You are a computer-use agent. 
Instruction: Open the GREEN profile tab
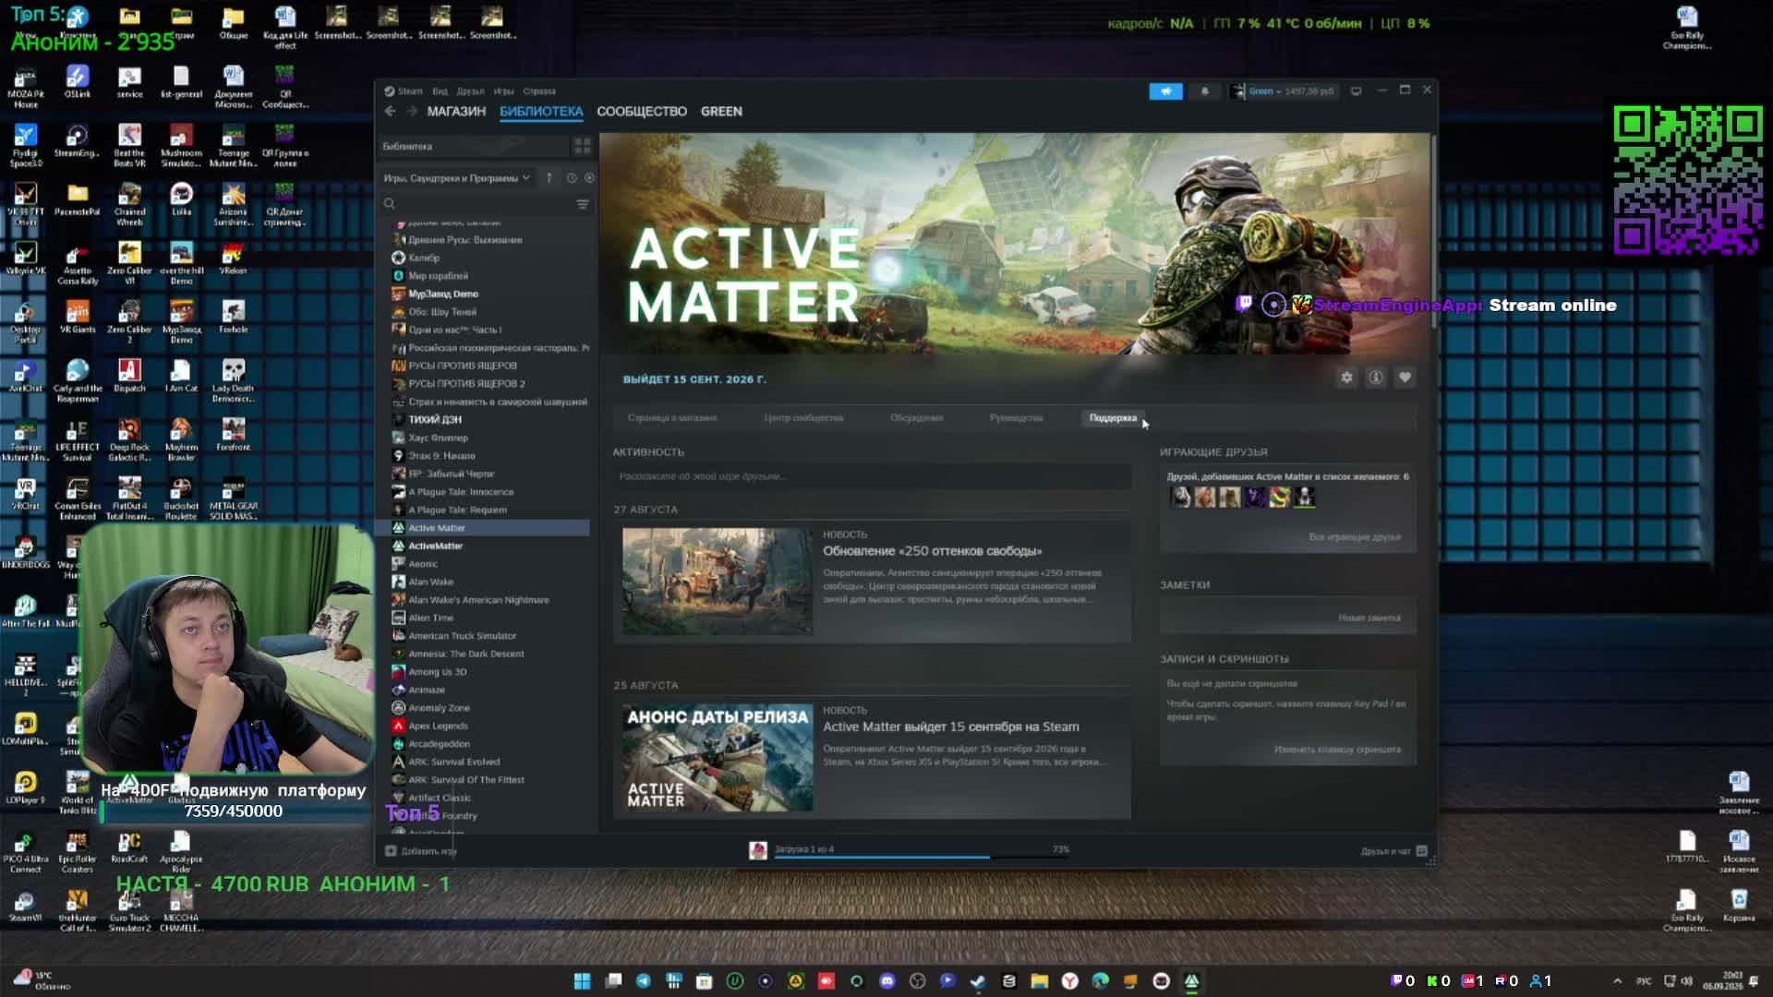721,111
